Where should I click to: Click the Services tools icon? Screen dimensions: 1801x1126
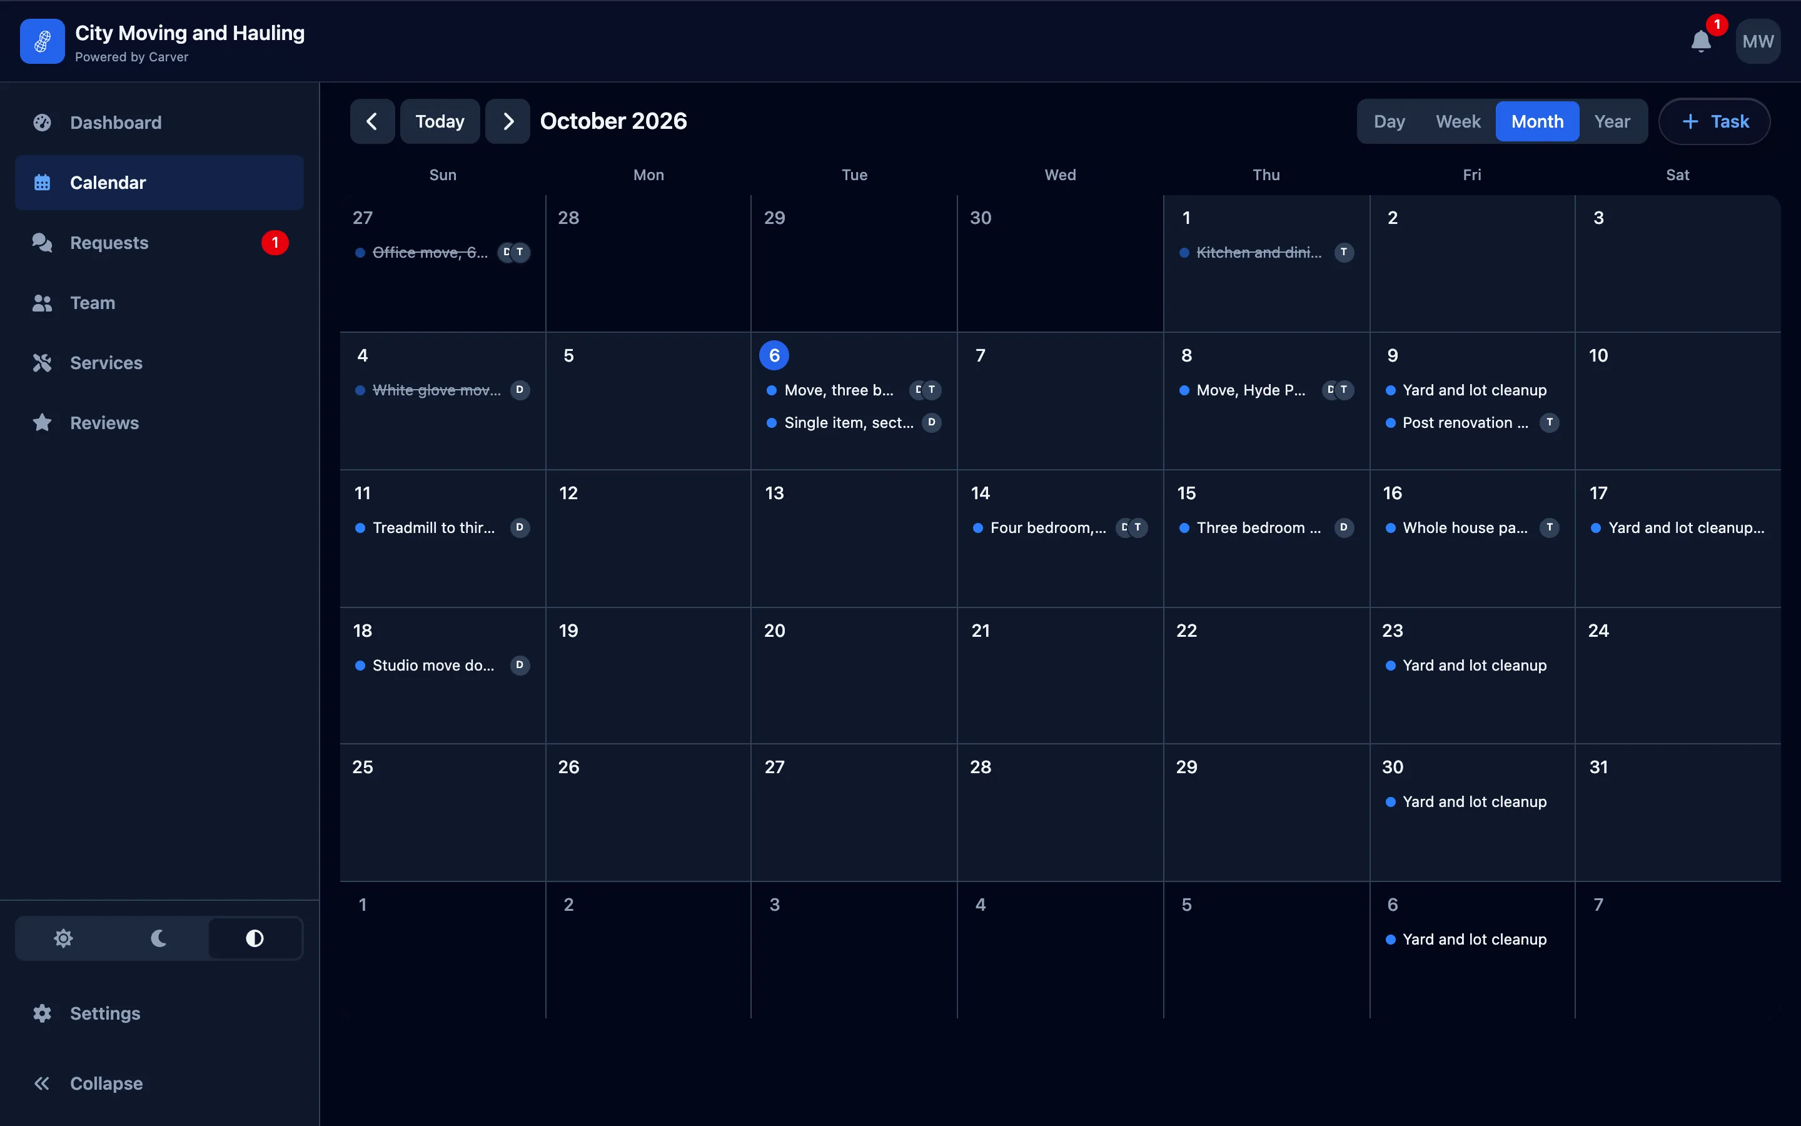click(x=43, y=363)
